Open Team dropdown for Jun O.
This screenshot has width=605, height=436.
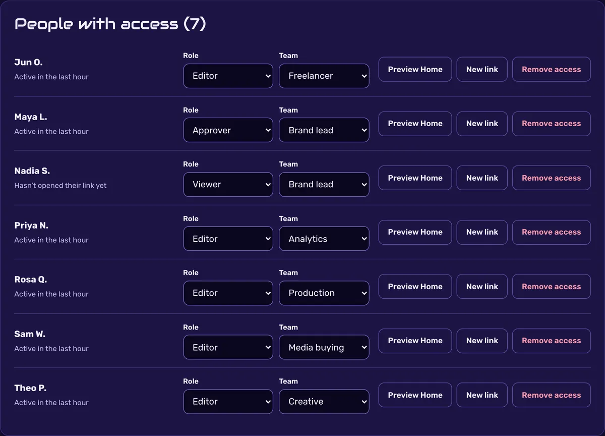(x=324, y=76)
